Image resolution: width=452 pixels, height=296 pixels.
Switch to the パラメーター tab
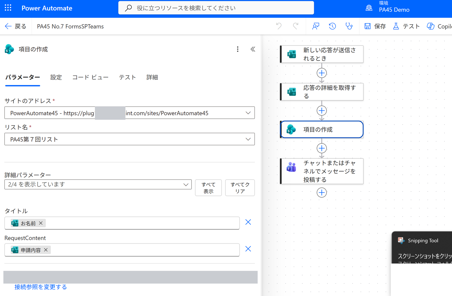tap(23, 77)
